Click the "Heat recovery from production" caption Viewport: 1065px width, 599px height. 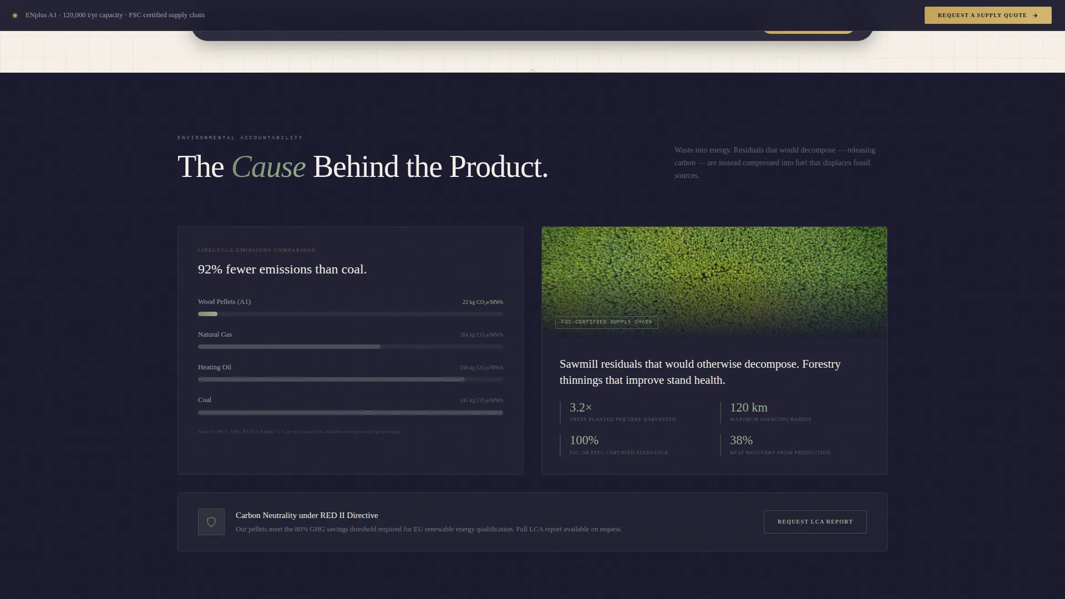780,453
